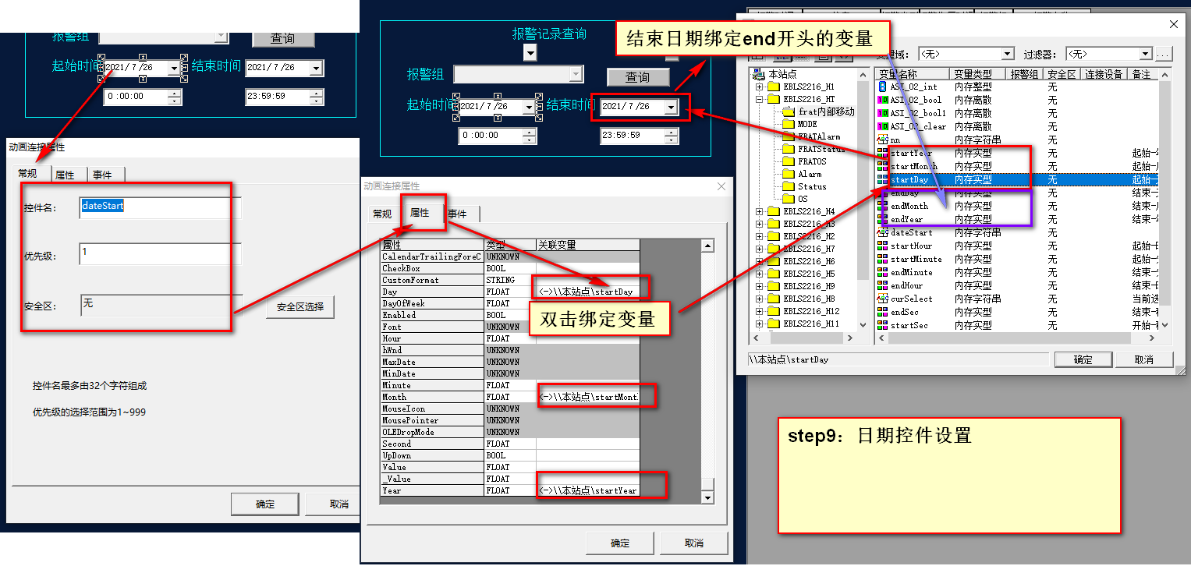Click the Alarm folder icon
Screen dimensions: 1191x566
coord(788,174)
